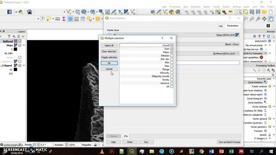
Task: Check the Max statistic checkbox
Action: tap(172, 66)
